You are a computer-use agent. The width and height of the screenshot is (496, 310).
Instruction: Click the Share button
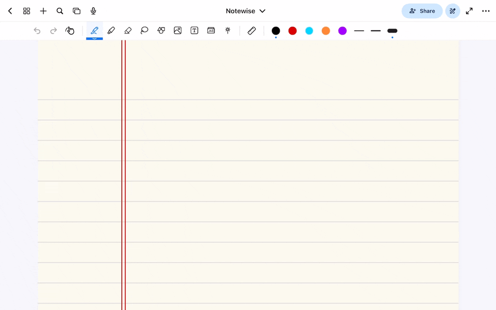pyautogui.click(x=422, y=11)
